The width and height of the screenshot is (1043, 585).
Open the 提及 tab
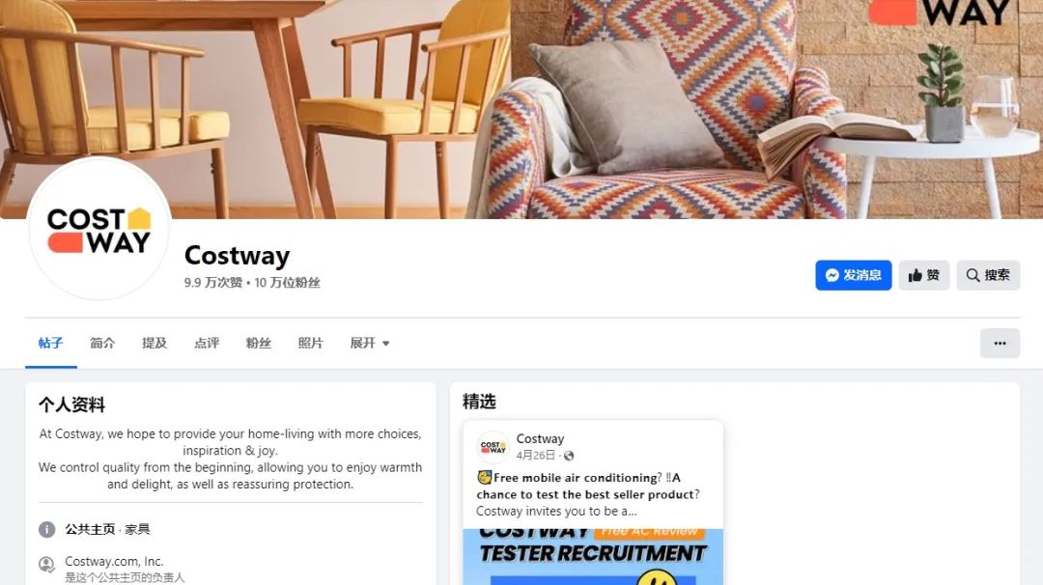point(155,343)
